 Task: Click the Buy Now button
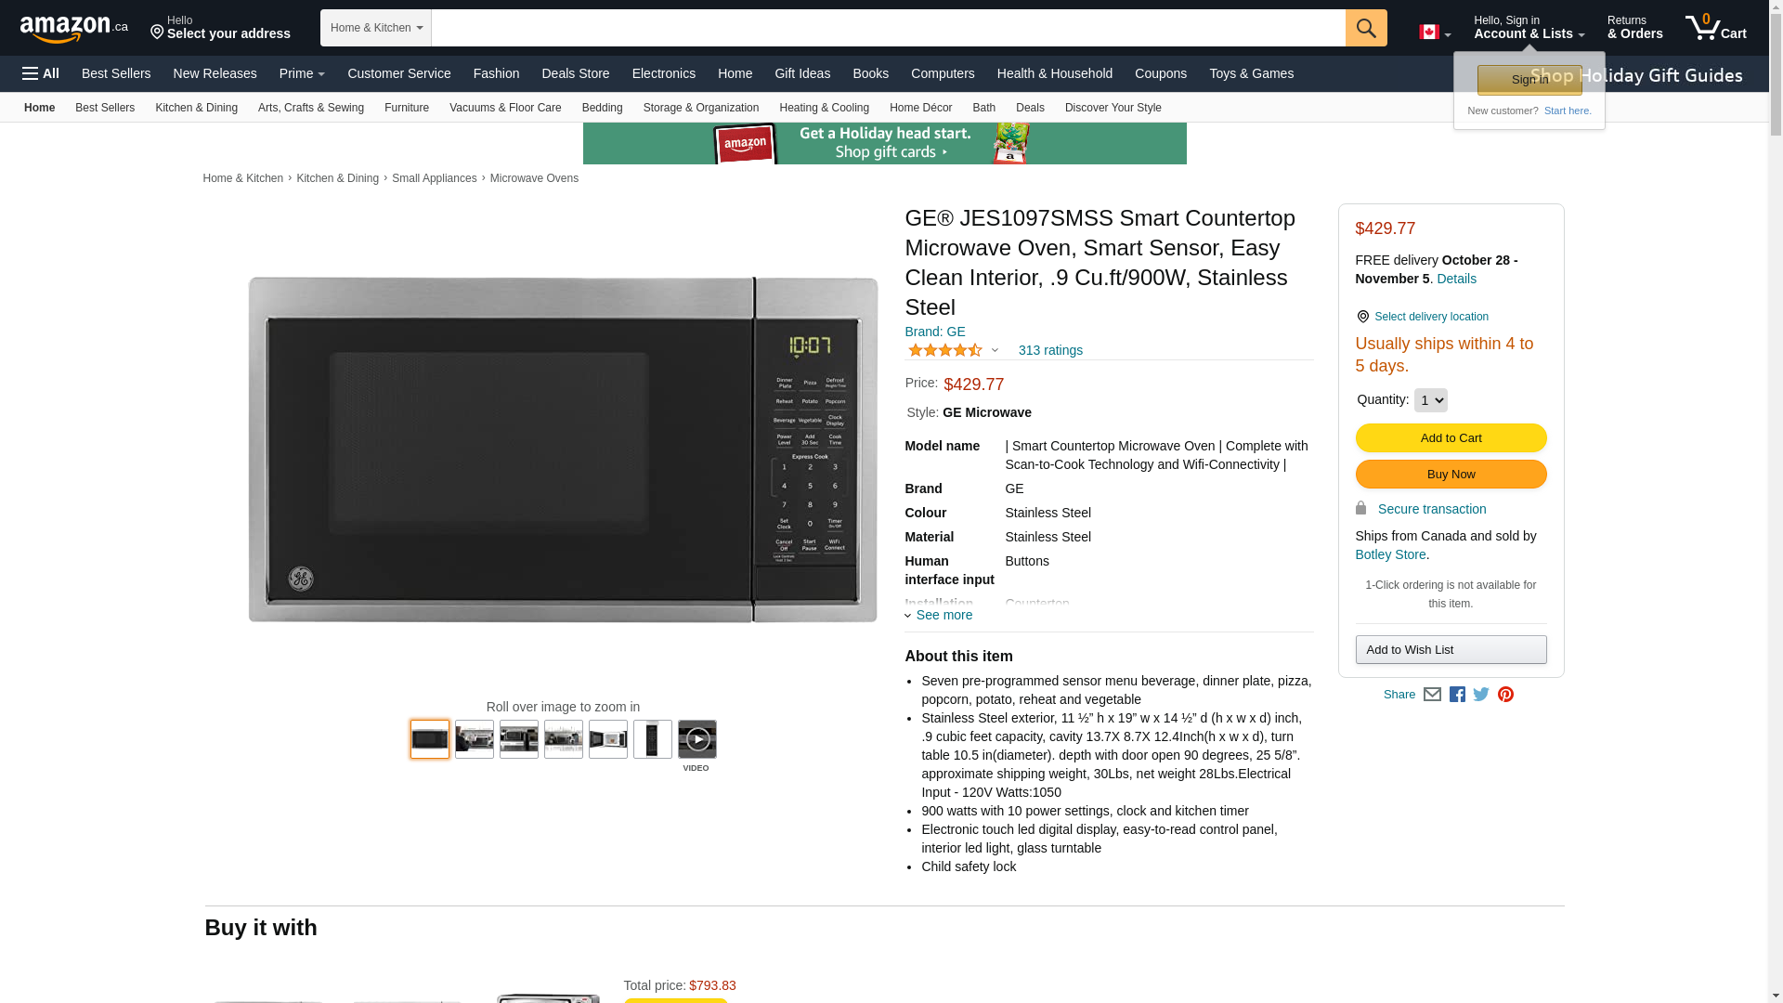[1451, 475]
